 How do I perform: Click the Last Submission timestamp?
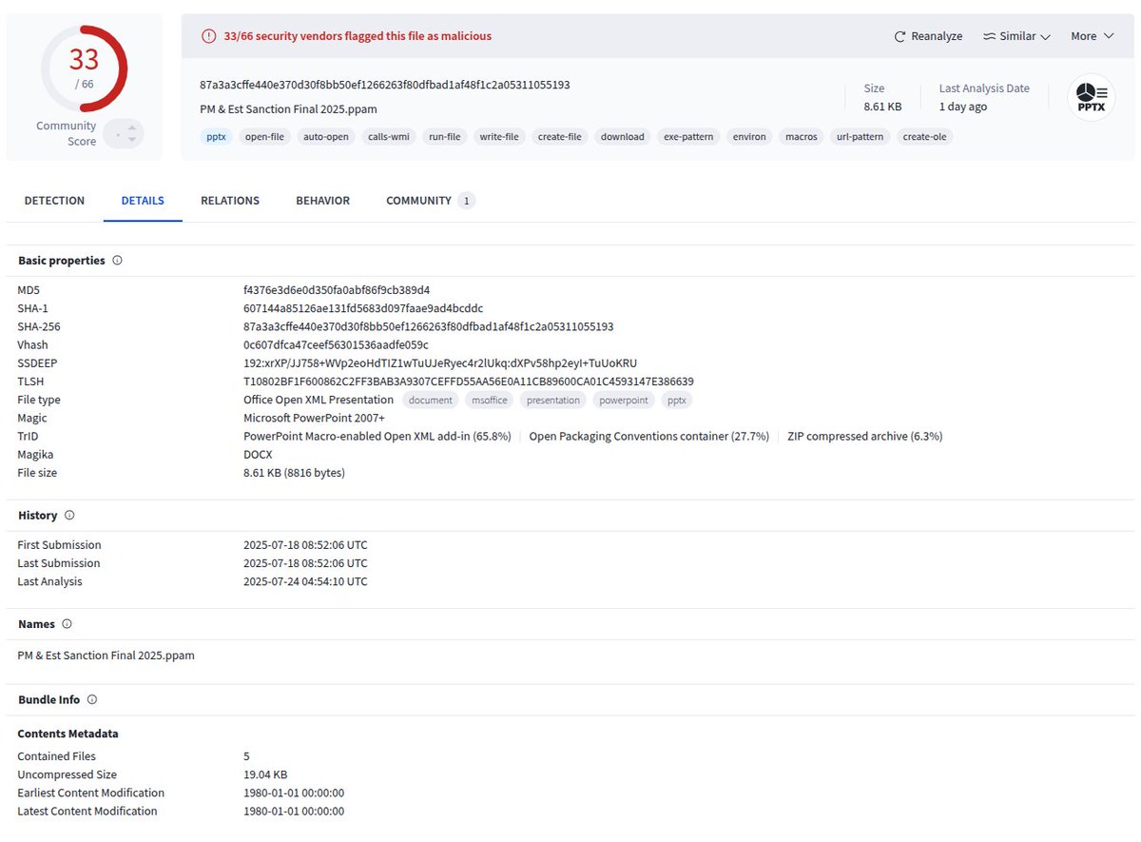click(305, 563)
